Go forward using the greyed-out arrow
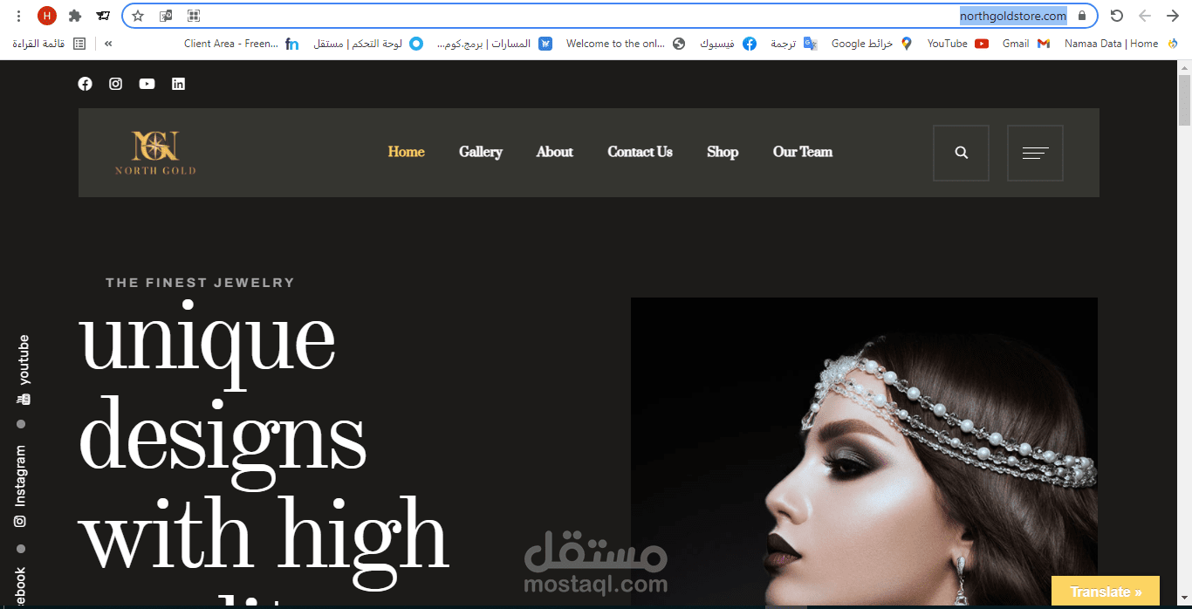 (x=1145, y=16)
